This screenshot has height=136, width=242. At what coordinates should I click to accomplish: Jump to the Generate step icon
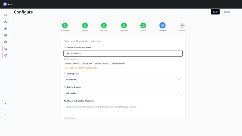pos(182,25)
